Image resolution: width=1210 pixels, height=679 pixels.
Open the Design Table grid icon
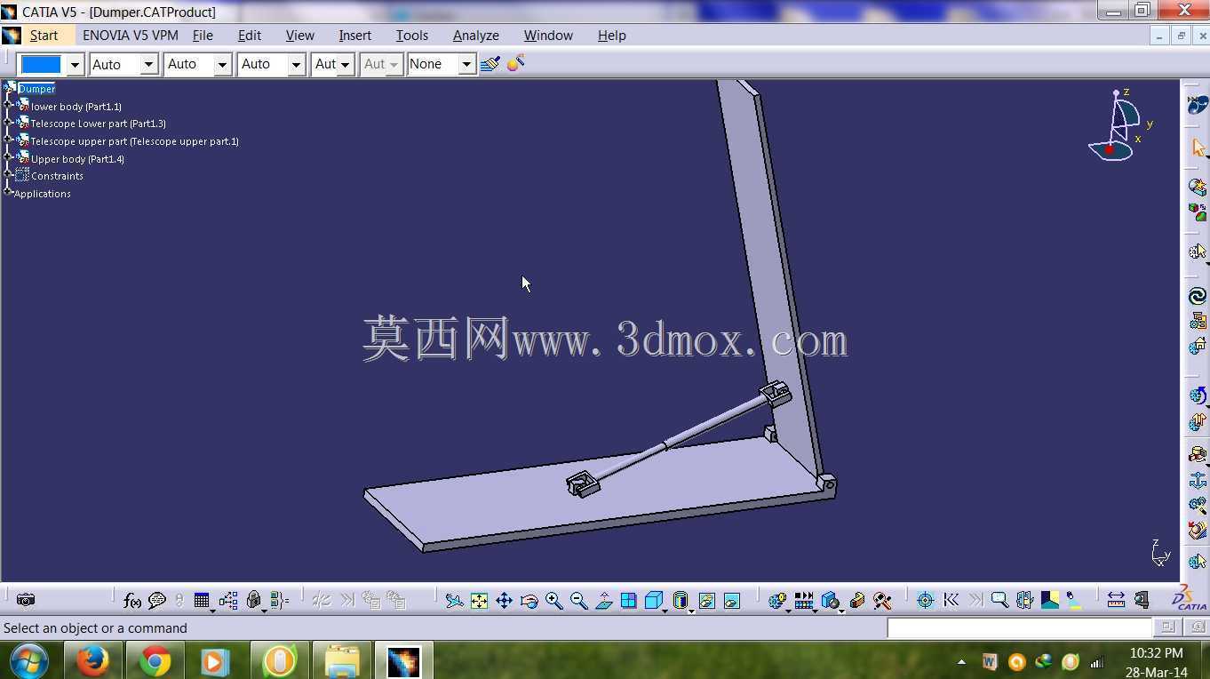[202, 601]
